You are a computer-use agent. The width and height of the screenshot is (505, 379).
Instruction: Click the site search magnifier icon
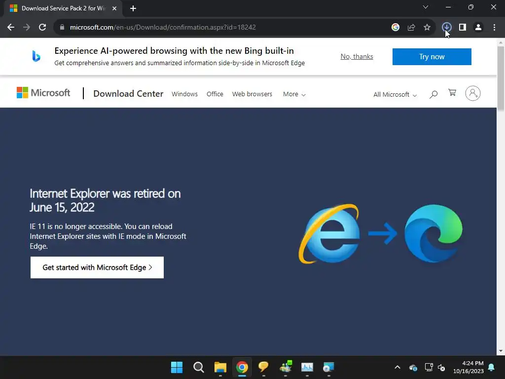[433, 94]
